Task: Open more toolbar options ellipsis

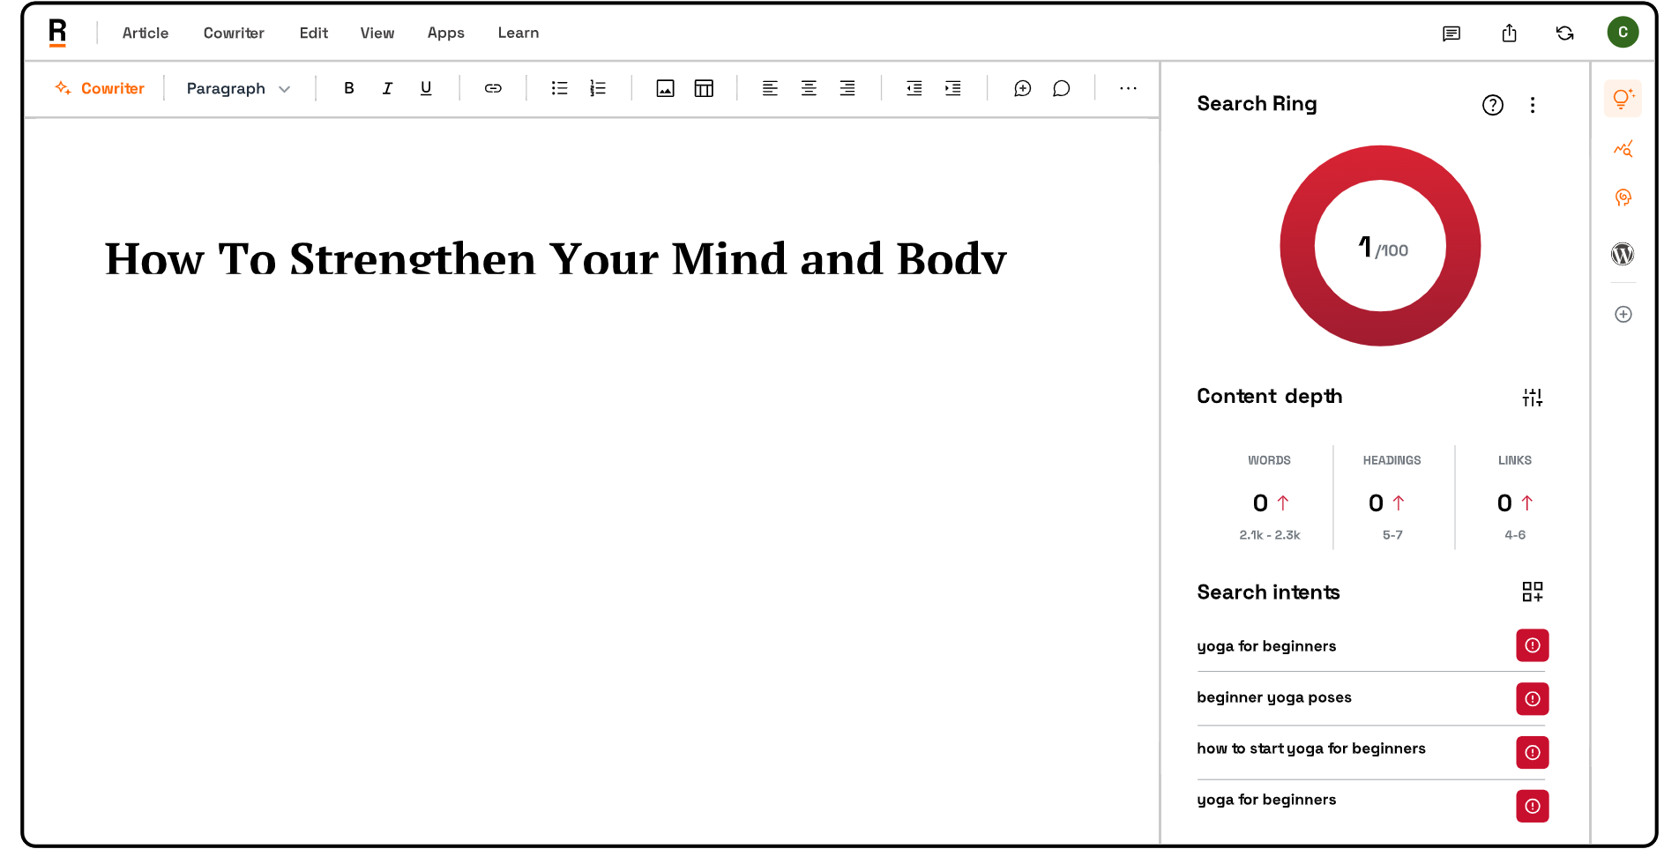Action: (1128, 88)
